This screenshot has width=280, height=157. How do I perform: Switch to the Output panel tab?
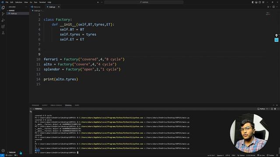45,105
